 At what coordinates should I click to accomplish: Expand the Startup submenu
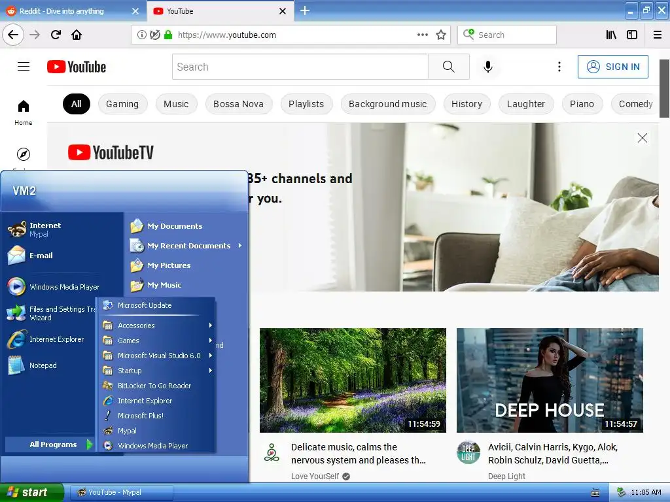click(157, 371)
